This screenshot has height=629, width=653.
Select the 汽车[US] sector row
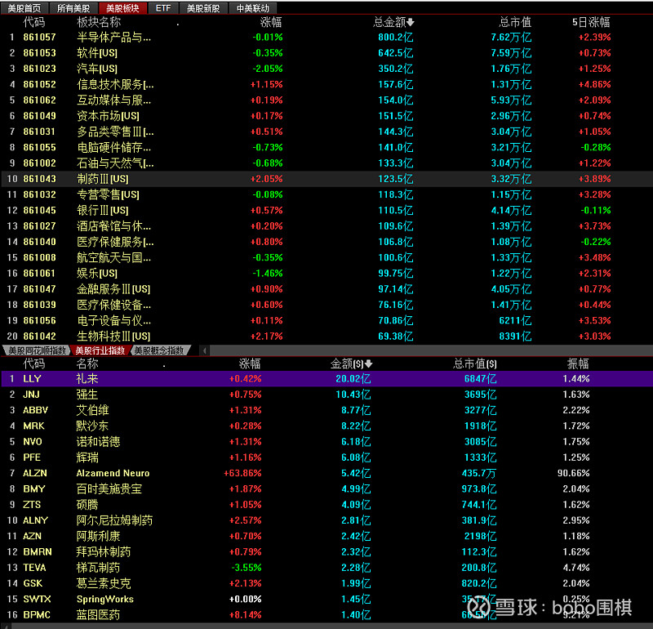(326, 69)
